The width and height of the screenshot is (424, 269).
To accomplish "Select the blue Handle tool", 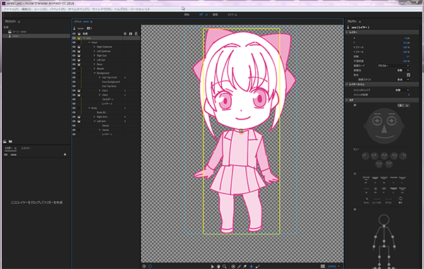I will pos(251,266).
